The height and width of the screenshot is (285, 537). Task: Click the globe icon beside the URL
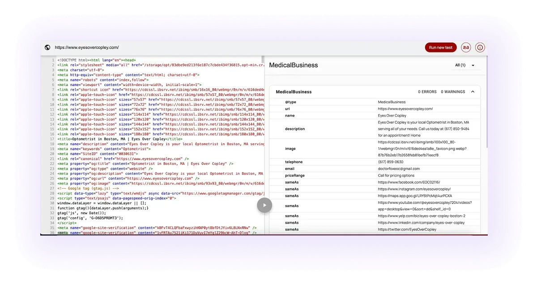47,47
